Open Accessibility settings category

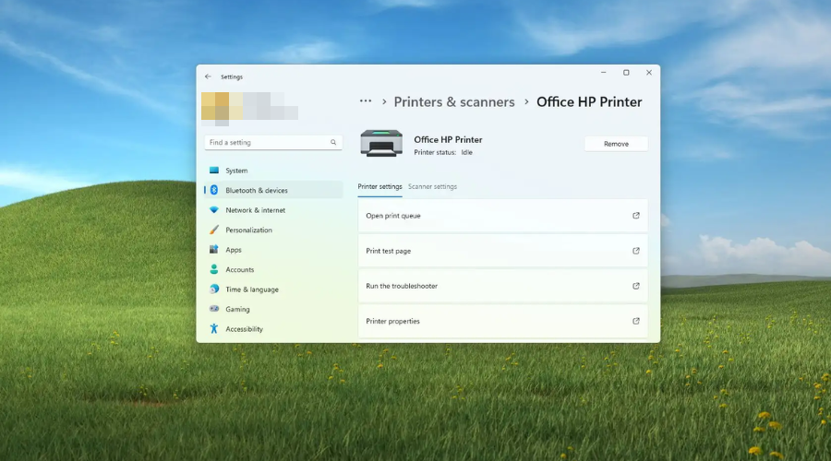pos(273,328)
